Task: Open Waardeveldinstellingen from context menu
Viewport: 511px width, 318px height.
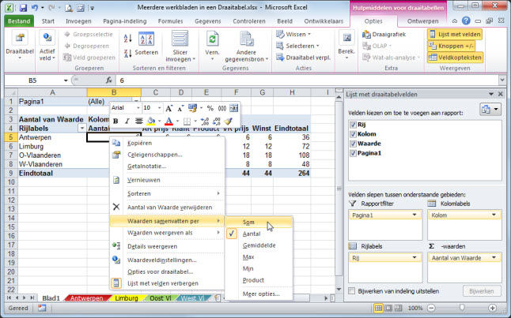Action: [x=161, y=260]
